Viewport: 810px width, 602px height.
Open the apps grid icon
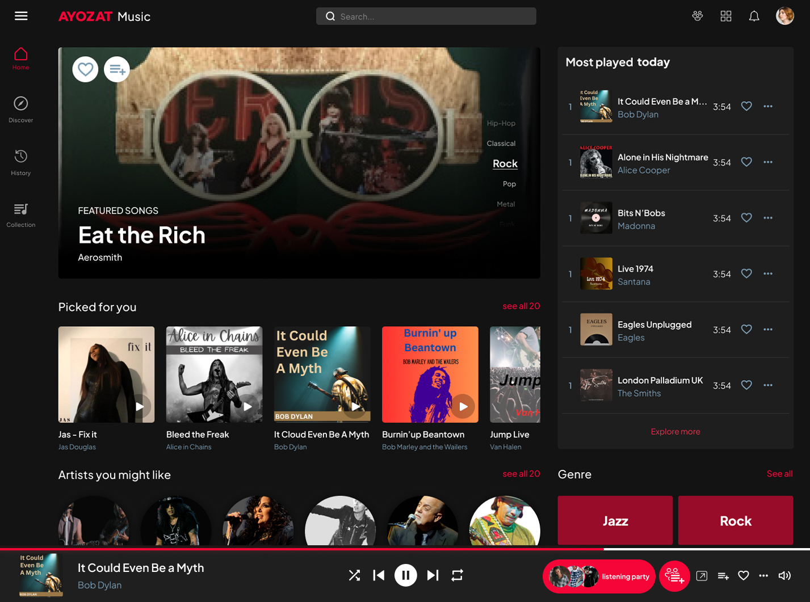726,16
